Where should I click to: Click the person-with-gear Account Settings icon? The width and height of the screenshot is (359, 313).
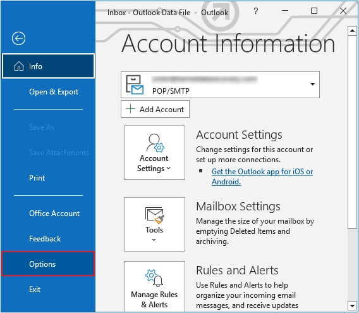point(155,143)
